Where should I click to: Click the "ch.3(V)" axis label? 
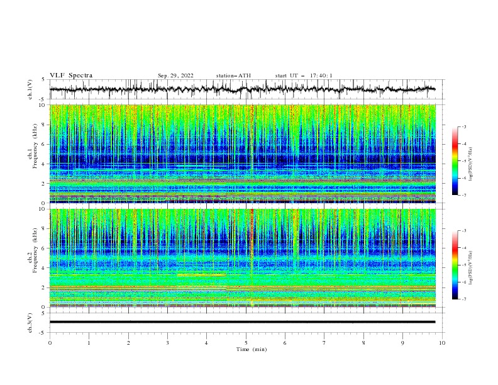click(x=30, y=323)
